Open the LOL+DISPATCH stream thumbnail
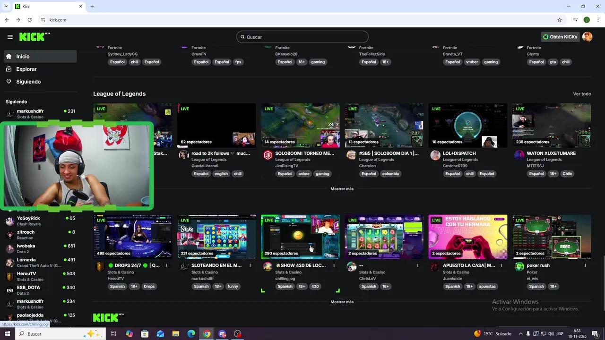Viewport: 605px width, 340px height. click(468, 125)
